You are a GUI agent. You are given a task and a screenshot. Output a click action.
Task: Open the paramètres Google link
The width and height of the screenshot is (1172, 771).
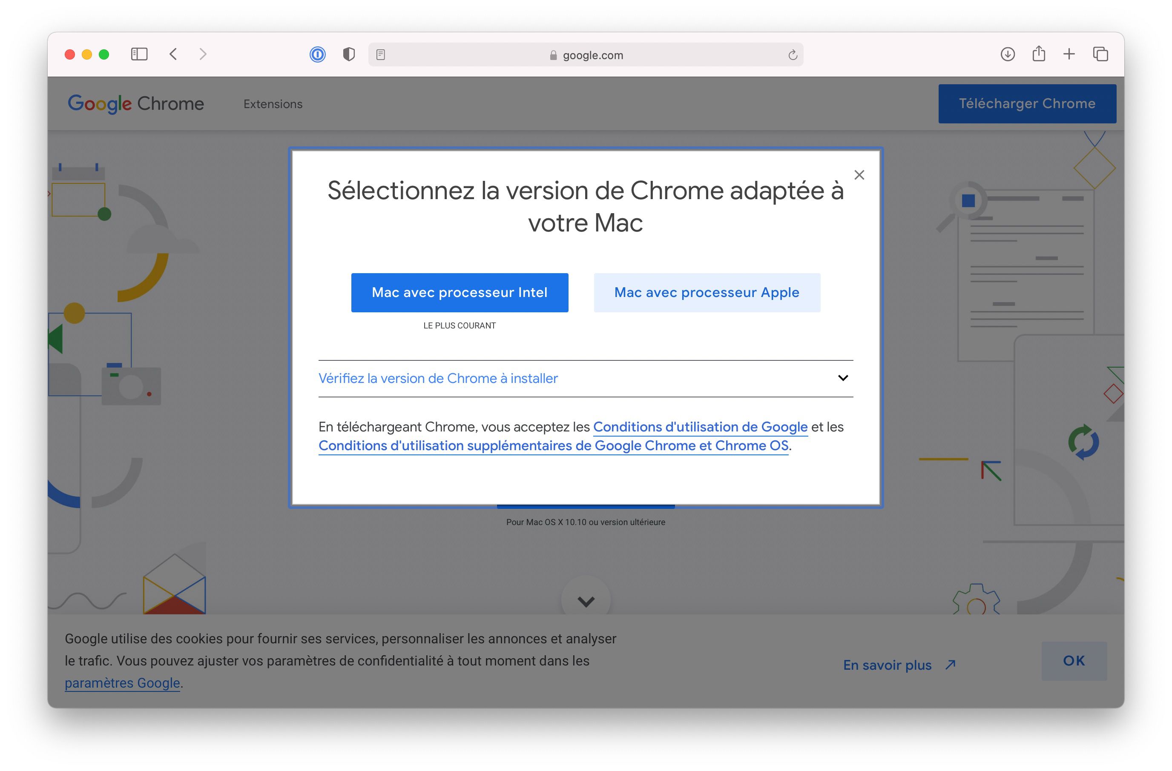pos(122,683)
